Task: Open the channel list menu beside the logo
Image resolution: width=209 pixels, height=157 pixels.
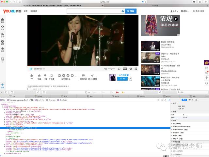Action: point(34,11)
